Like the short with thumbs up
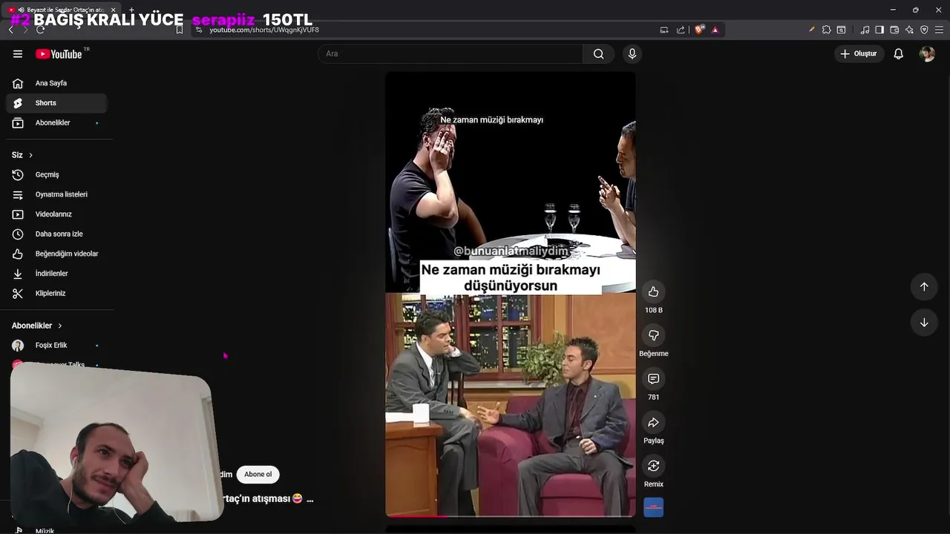The width and height of the screenshot is (950, 534). coord(653,291)
